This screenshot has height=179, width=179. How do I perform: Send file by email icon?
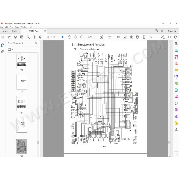click(169, 37)
